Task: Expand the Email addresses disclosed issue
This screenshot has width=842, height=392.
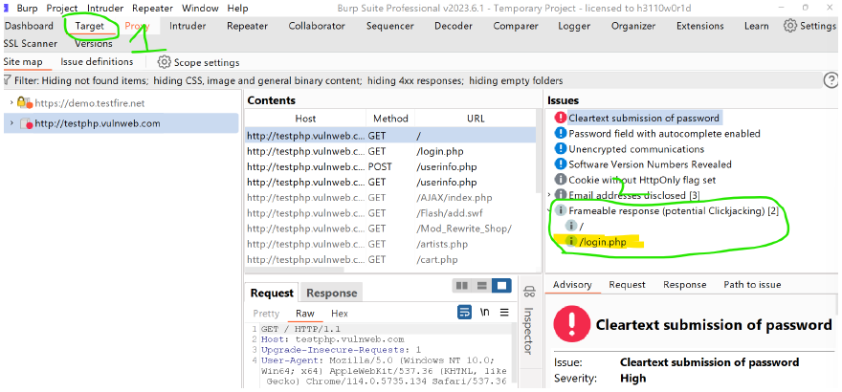Action: tap(549, 195)
